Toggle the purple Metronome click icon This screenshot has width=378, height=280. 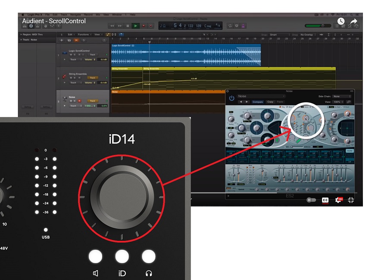click(x=243, y=26)
